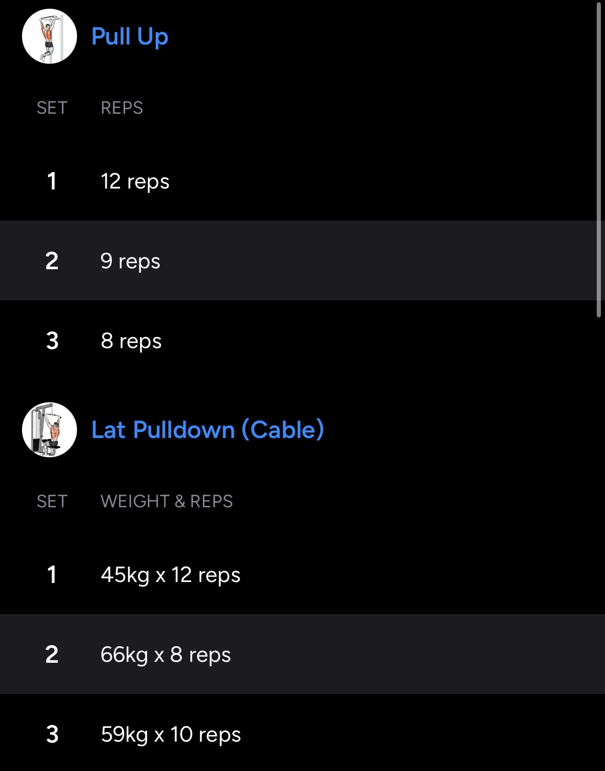Viewport: 605px width, 771px height.
Task: Open the Pull Up exercise link
Action: tap(130, 36)
